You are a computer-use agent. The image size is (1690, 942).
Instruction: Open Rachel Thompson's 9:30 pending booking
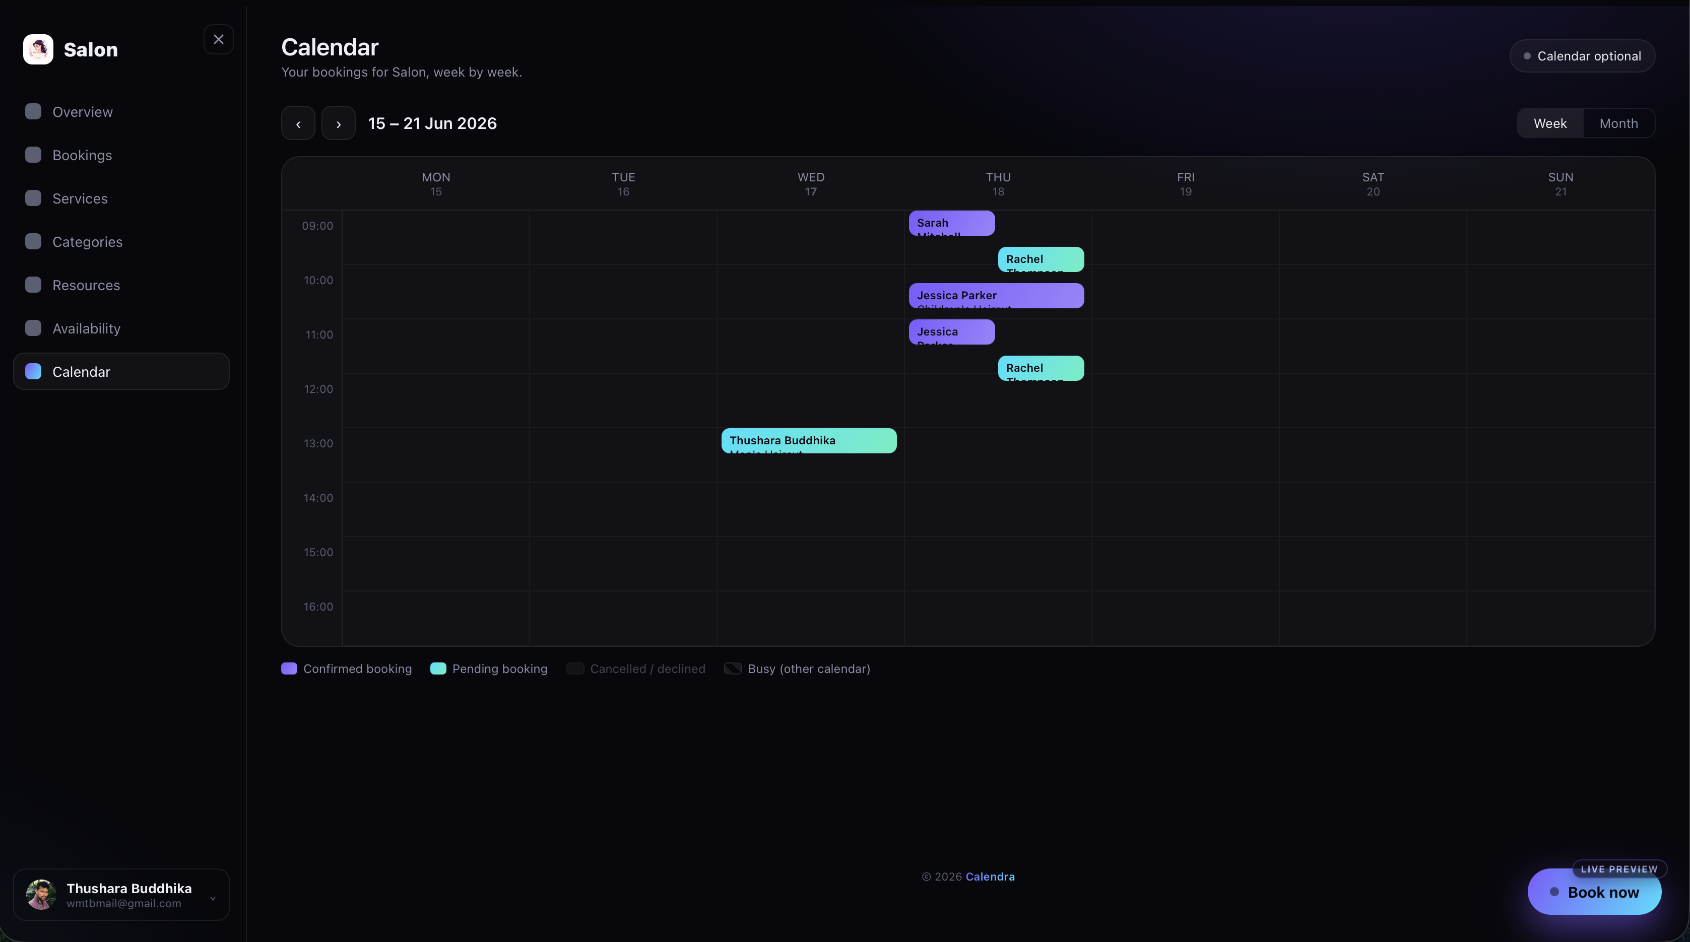1041,259
